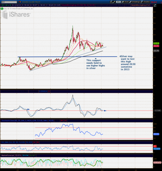The image size is (162, 171).
Task: Click the green info circle on chart
Action: [x=2, y=9]
